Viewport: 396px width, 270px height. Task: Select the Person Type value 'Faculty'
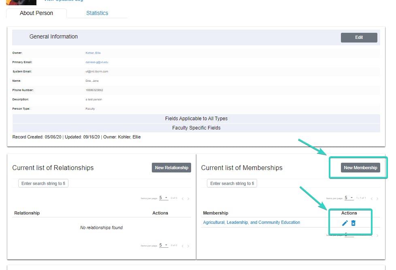(x=90, y=109)
